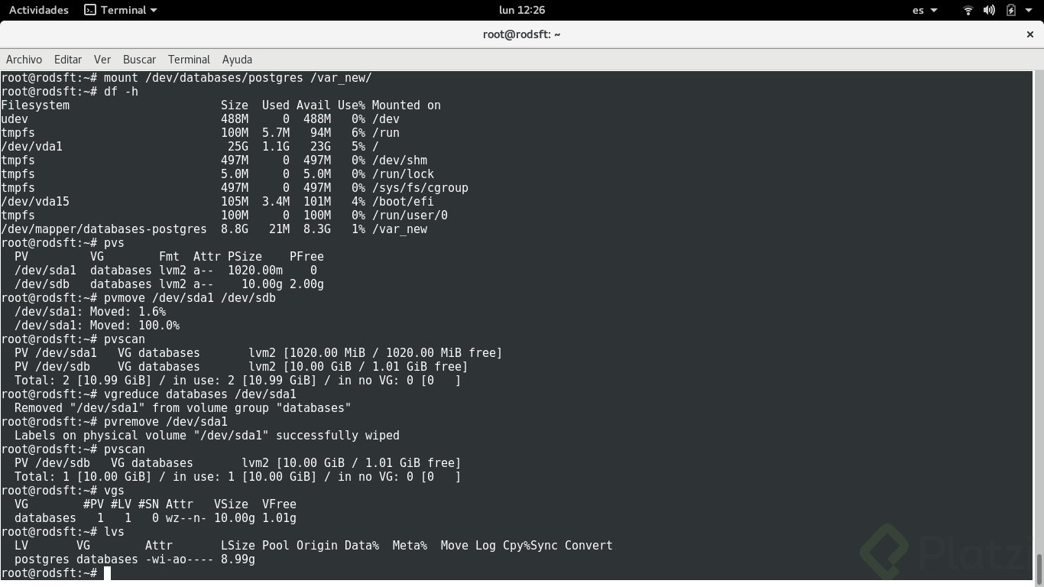Open the Ver menu
Image resolution: width=1044 pixels, height=587 pixels.
pyautogui.click(x=102, y=60)
